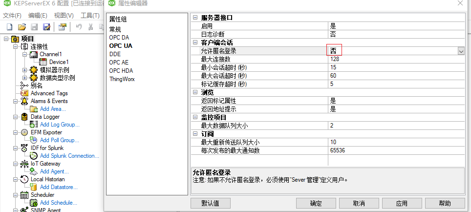Collapse the 浏览 property section
Image resolution: width=471 pixels, height=212 pixels.
pyautogui.click(x=195, y=92)
